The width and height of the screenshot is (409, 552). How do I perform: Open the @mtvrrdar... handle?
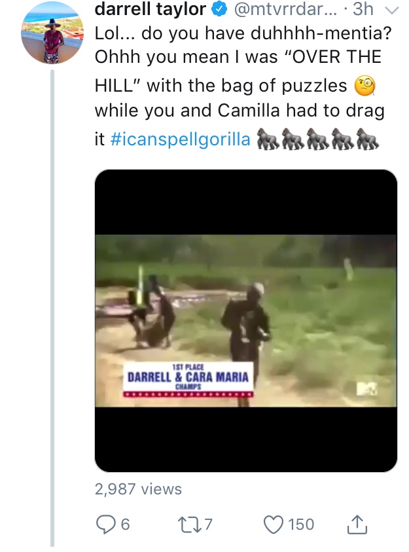pos(285,9)
